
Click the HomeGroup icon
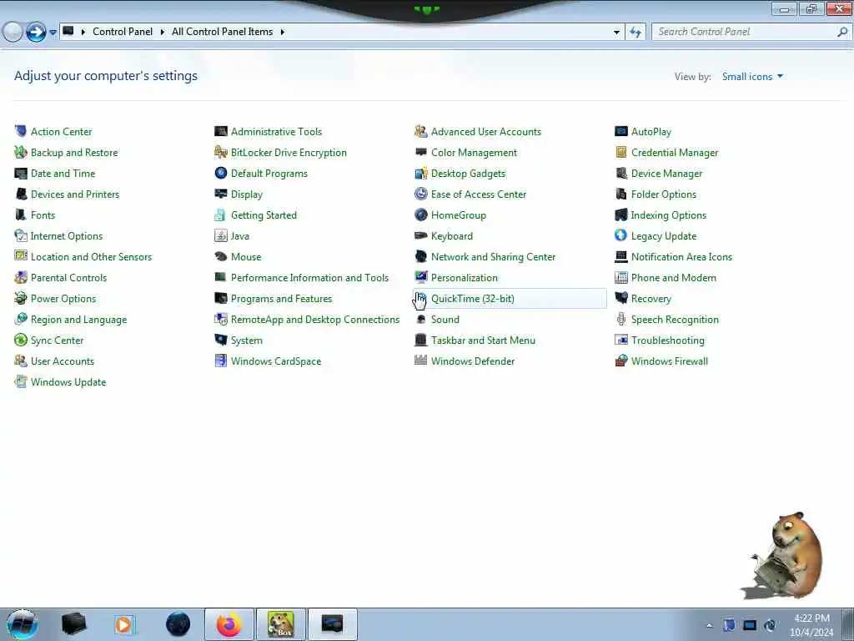click(420, 215)
